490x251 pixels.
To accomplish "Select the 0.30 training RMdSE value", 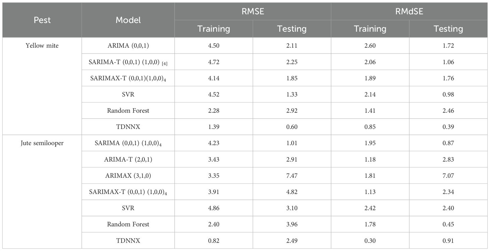I will tap(370, 241).
